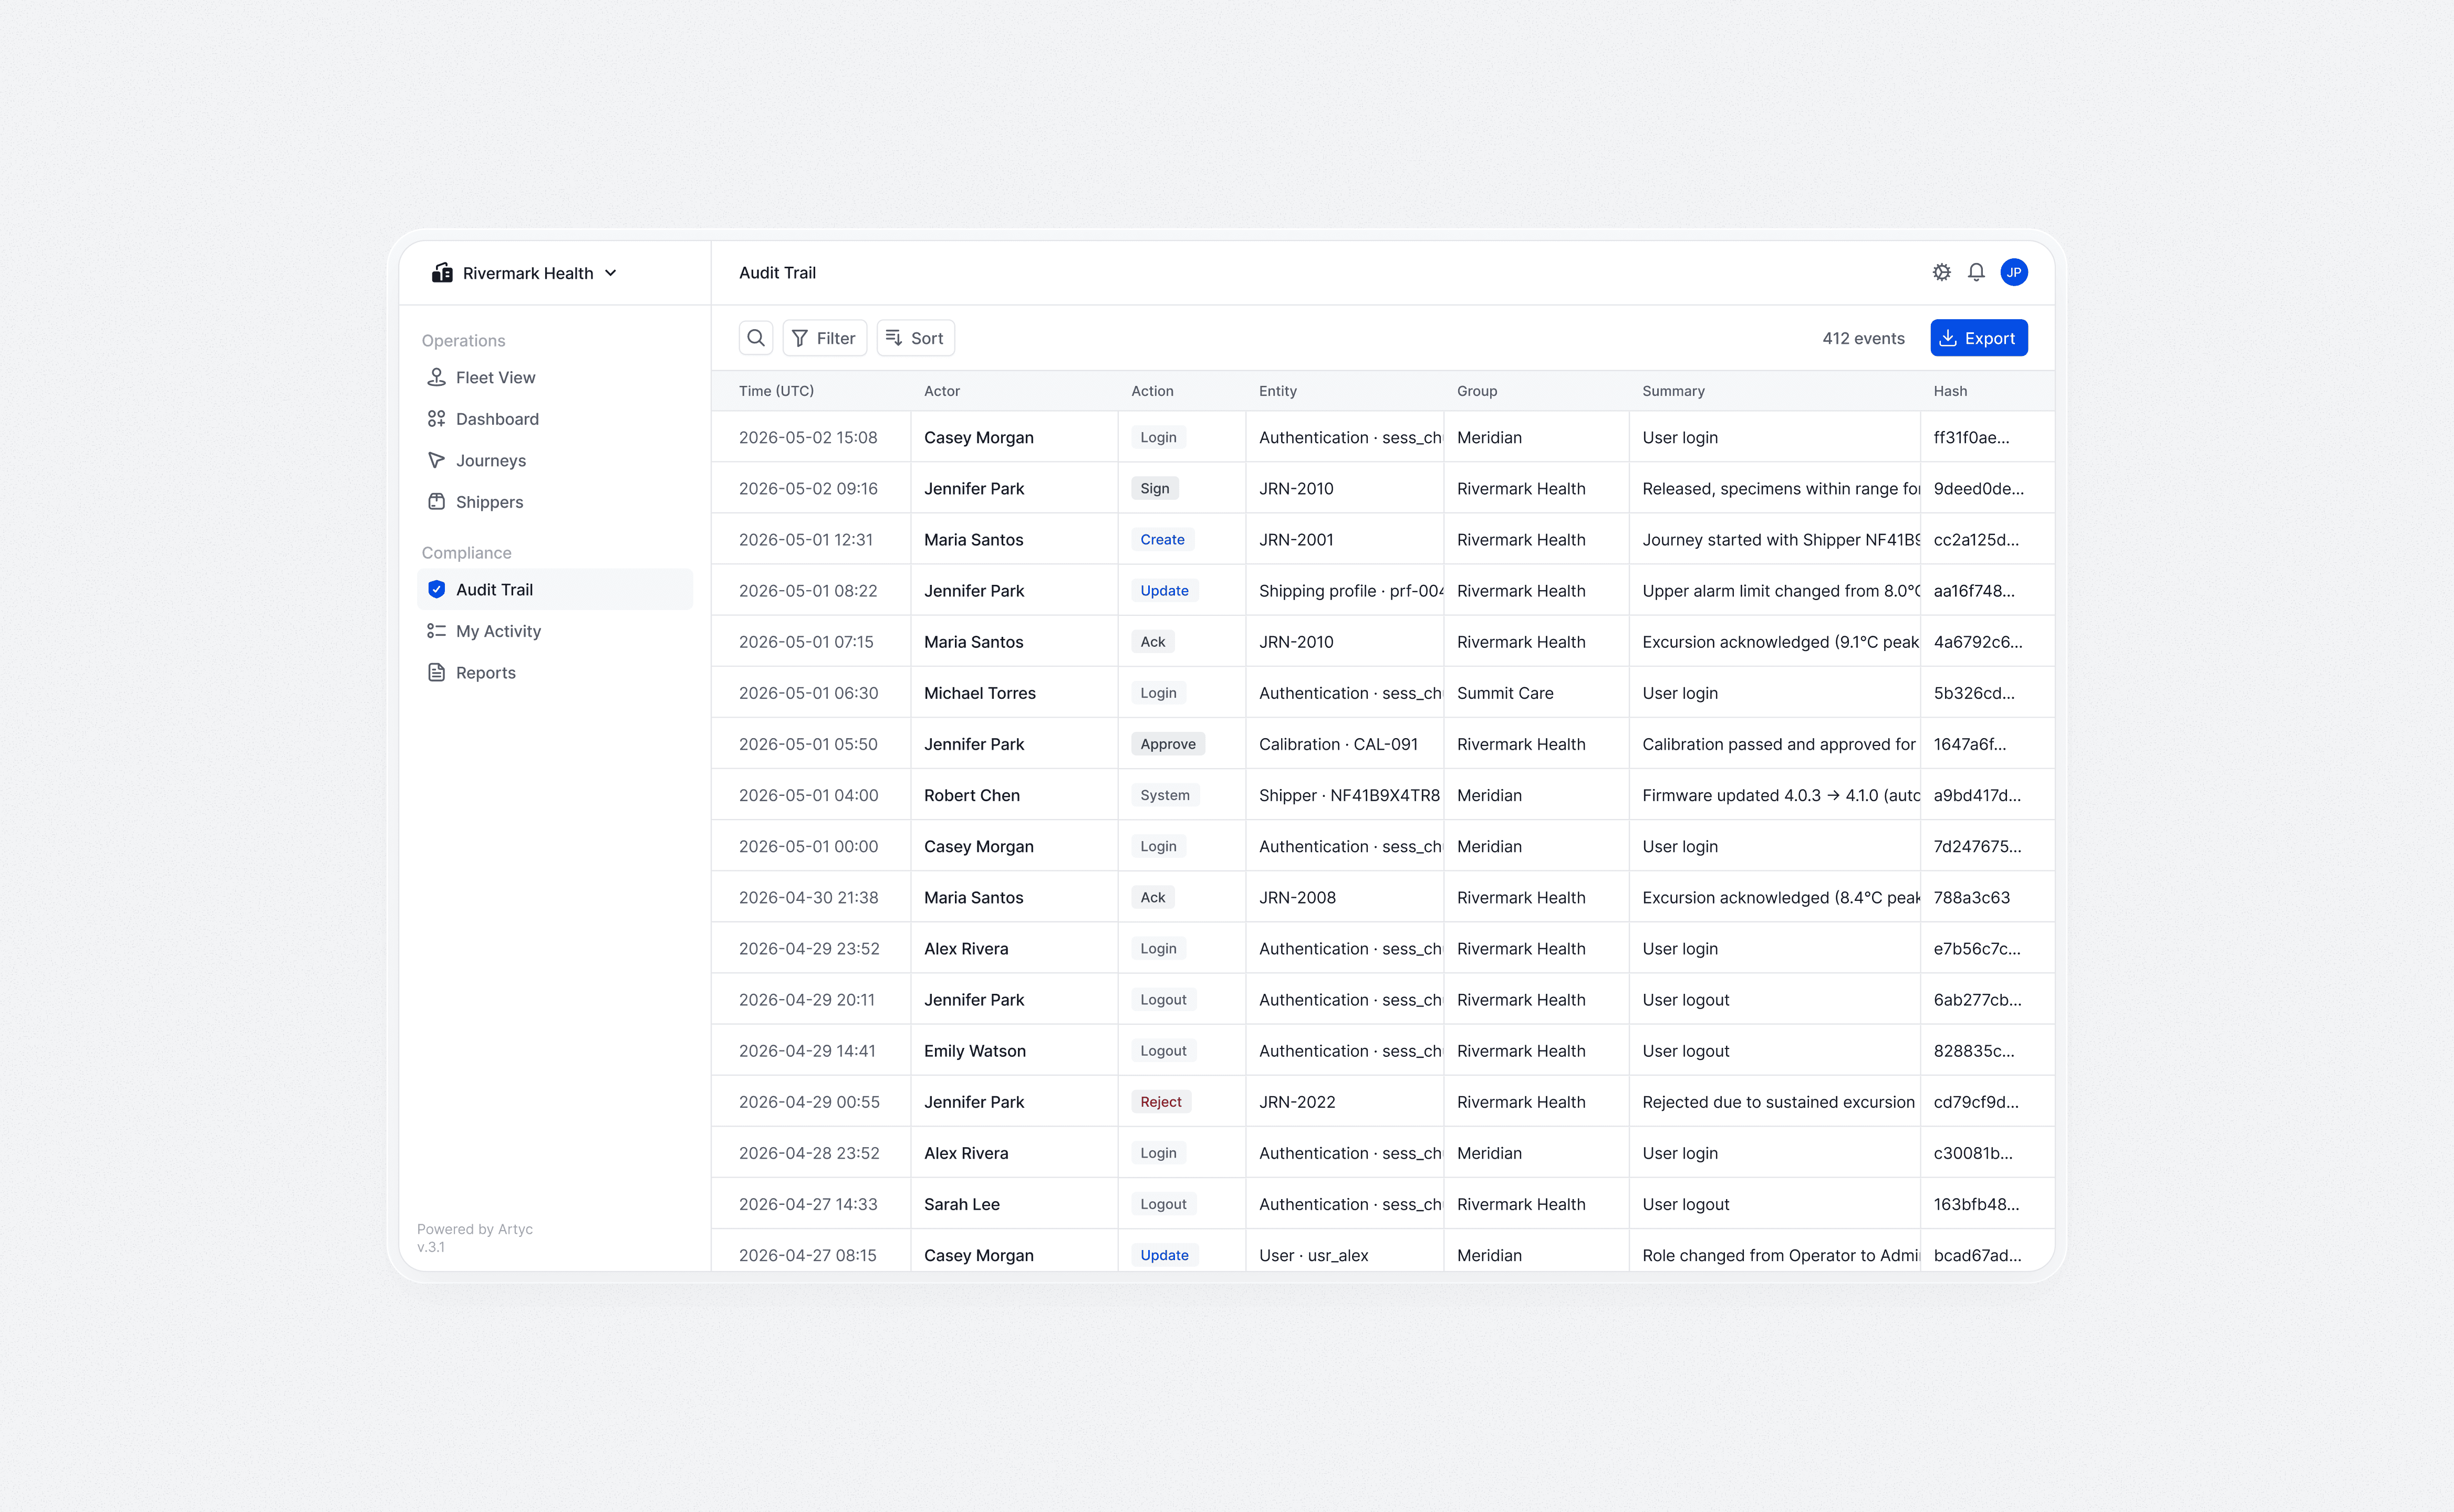Go to Fleet View page
2454x1512 pixels.
click(555, 377)
